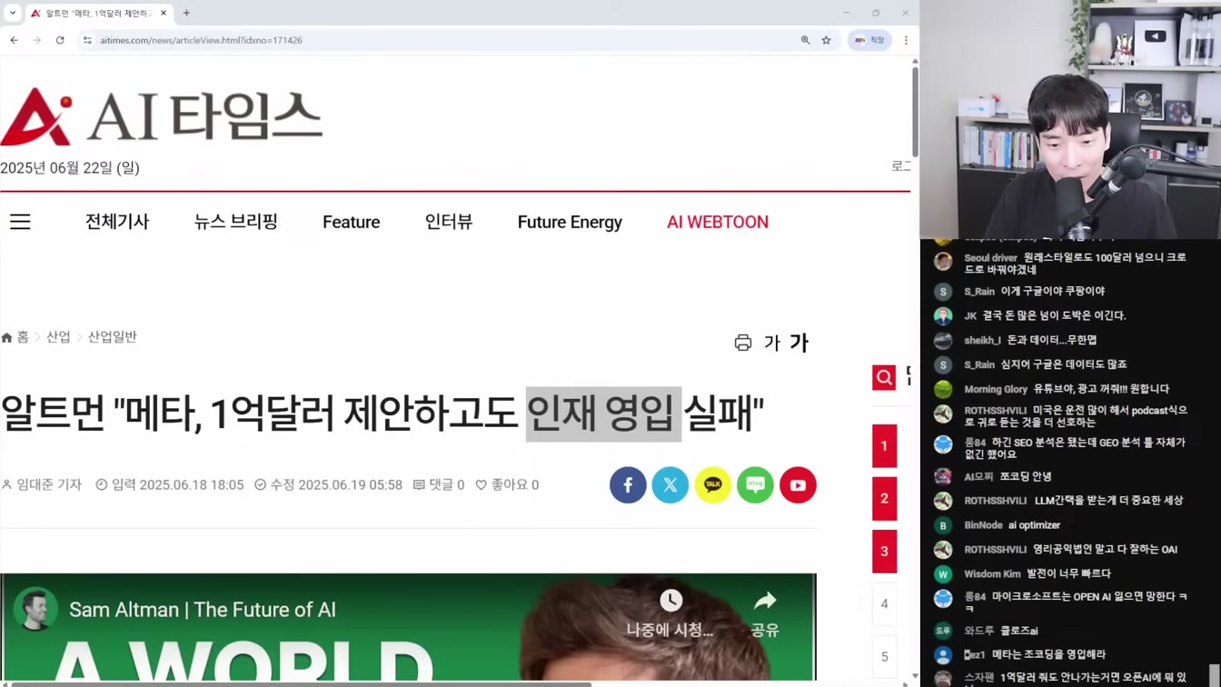Click Morning Glory chat username
The height and width of the screenshot is (687, 1221).
pos(996,389)
